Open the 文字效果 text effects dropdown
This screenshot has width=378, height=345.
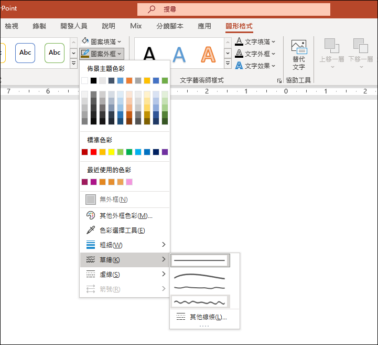click(x=255, y=66)
